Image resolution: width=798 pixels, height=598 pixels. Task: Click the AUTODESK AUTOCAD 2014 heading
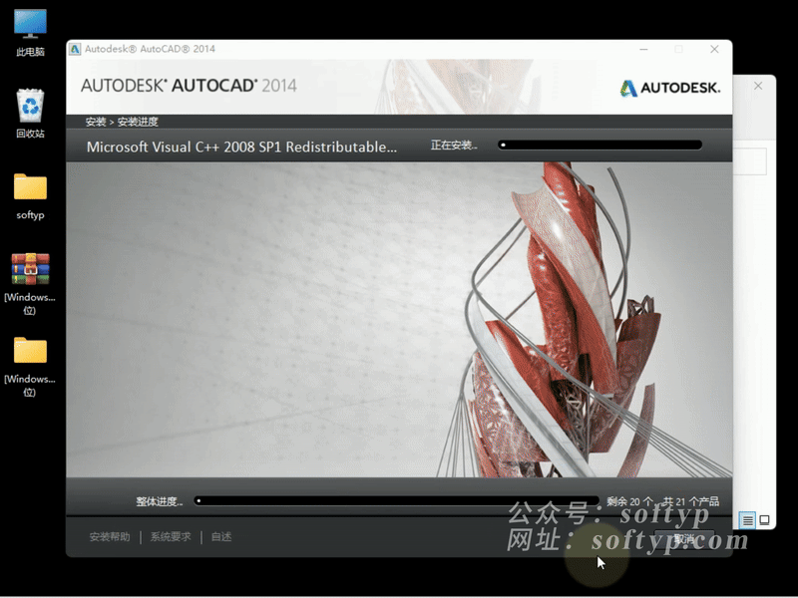189,86
